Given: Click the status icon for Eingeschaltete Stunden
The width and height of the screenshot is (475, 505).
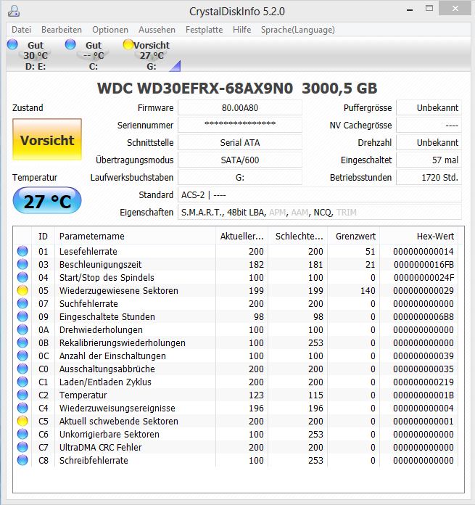Looking at the screenshot, I should (x=22, y=316).
